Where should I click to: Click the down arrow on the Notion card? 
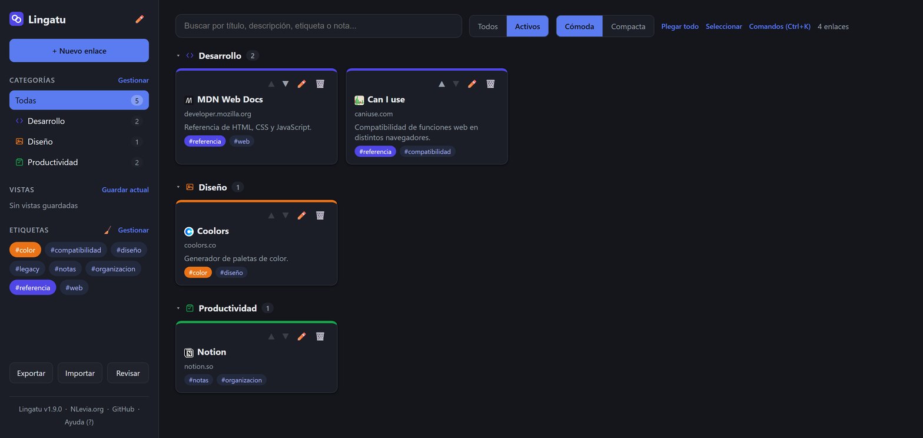(285, 337)
